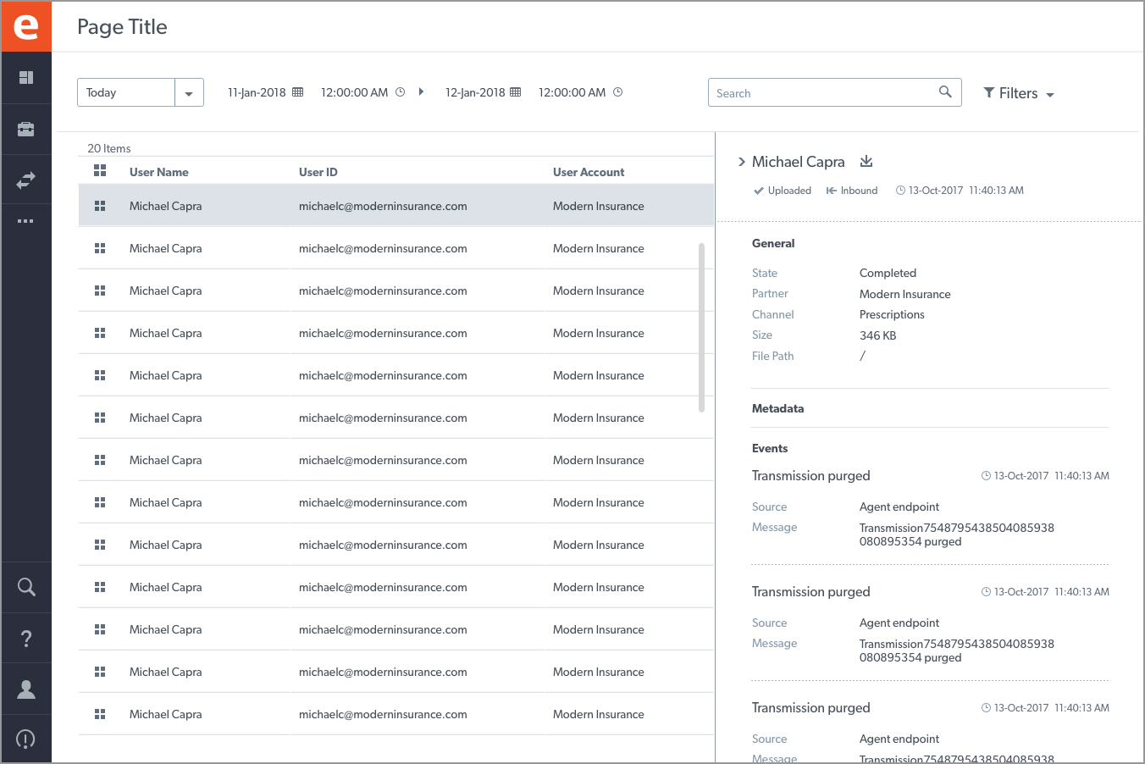Viewport: 1145px width, 764px height.
Task: Open the user profile icon in sidebar
Action: (x=26, y=689)
